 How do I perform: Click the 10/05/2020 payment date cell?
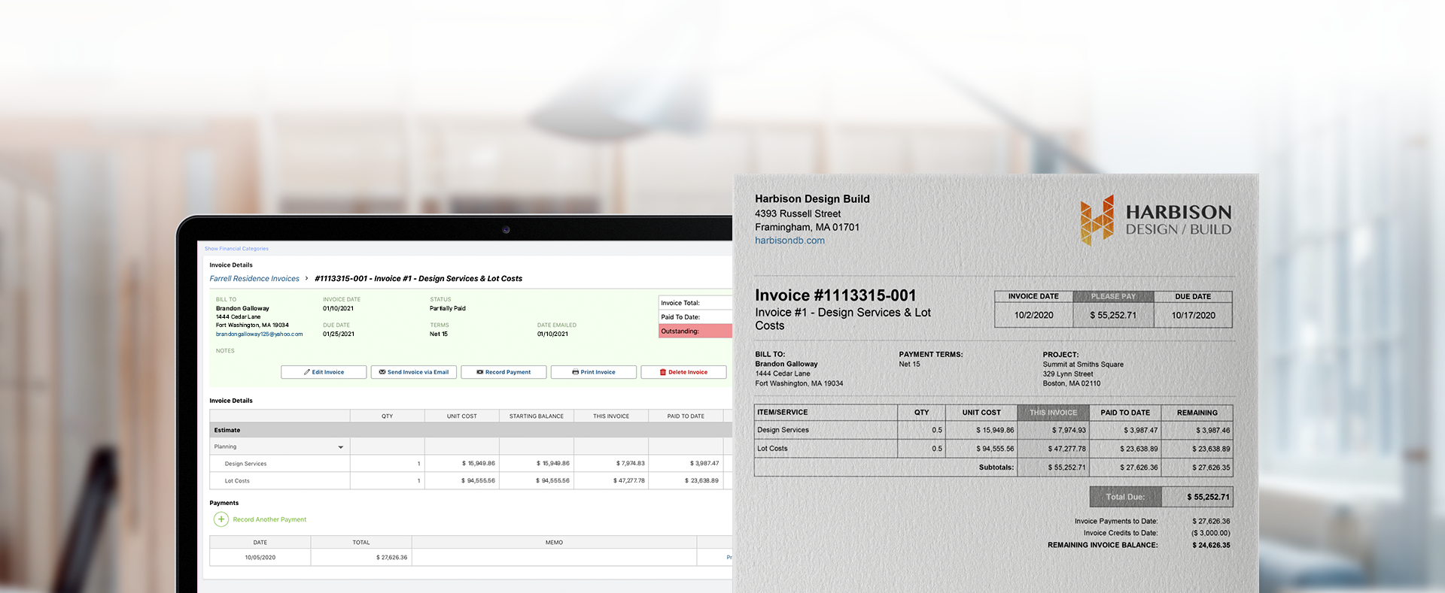pyautogui.click(x=260, y=558)
